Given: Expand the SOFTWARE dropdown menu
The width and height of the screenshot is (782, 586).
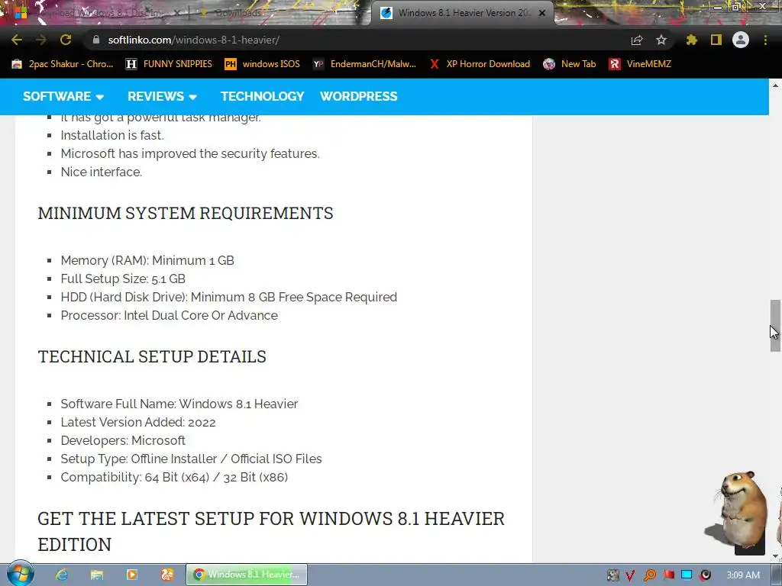Looking at the screenshot, I should point(63,96).
